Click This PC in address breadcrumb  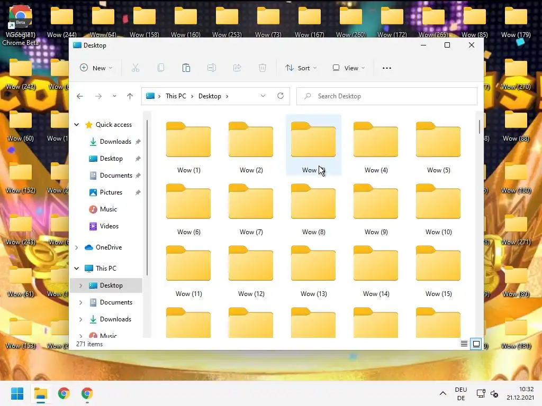[x=176, y=96]
